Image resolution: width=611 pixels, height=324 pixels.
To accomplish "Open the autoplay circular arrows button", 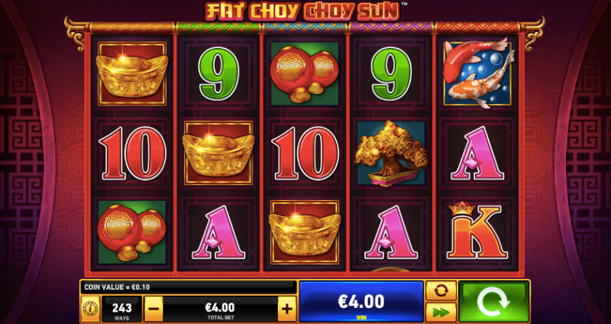I will [x=441, y=290].
